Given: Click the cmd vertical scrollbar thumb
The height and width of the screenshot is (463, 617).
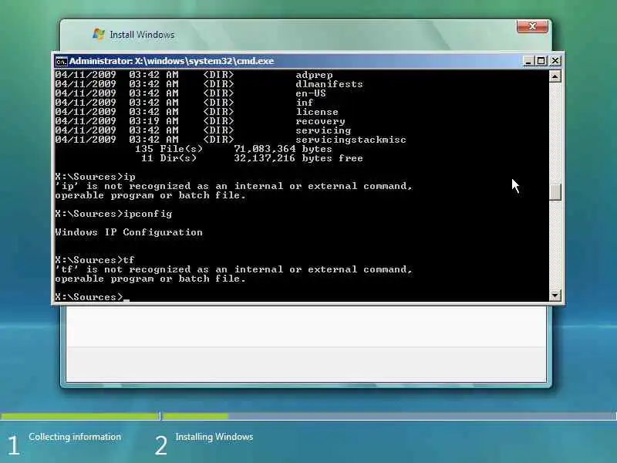Looking at the screenshot, I should [x=555, y=192].
